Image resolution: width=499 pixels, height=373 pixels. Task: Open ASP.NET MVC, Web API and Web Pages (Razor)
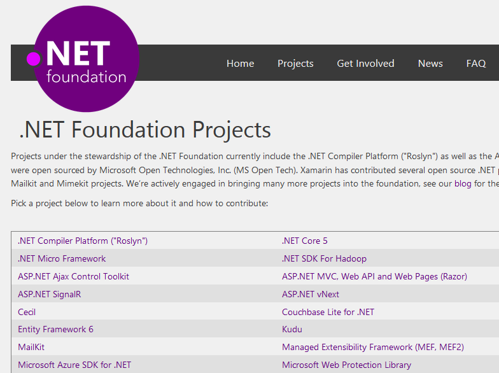[374, 276]
